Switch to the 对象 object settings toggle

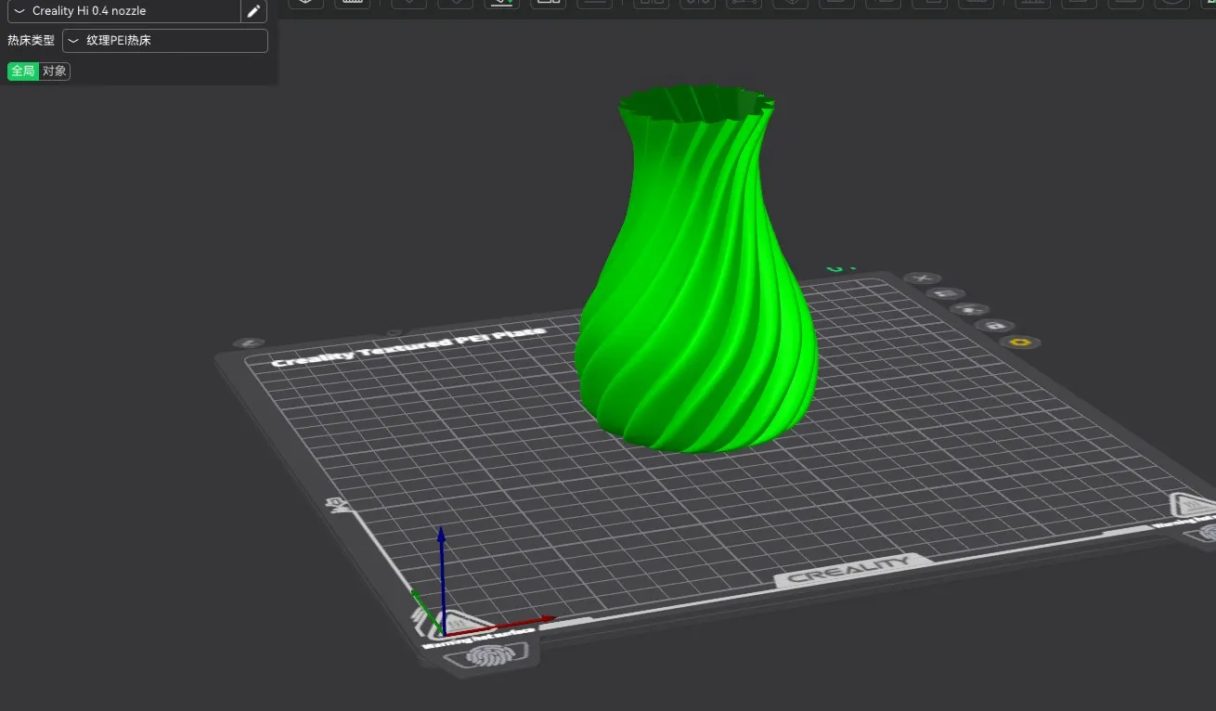point(55,71)
